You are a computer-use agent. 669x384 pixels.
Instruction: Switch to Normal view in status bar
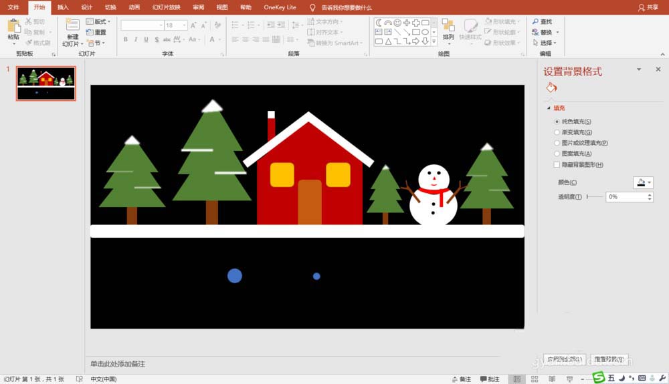tap(517, 379)
